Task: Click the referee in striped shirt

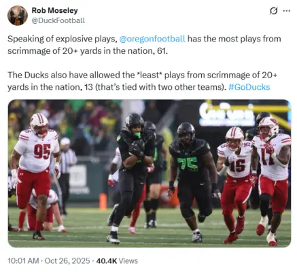Action: click(67, 175)
